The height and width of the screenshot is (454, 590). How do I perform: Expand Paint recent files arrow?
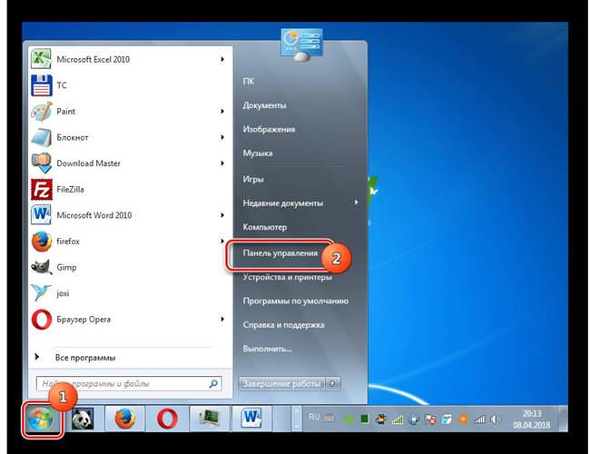pyautogui.click(x=222, y=112)
